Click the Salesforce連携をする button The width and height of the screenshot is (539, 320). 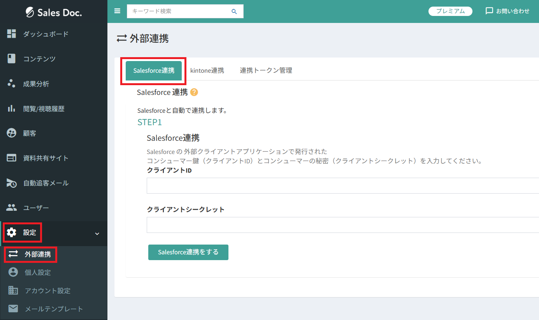point(188,252)
